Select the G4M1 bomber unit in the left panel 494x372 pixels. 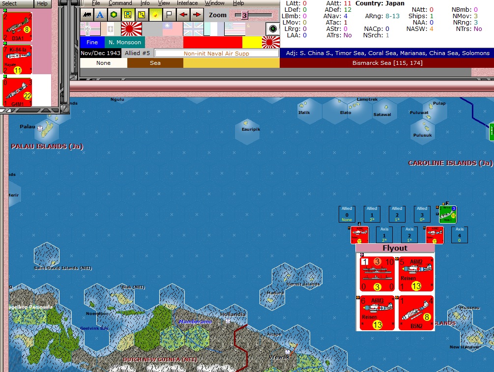coord(18,92)
